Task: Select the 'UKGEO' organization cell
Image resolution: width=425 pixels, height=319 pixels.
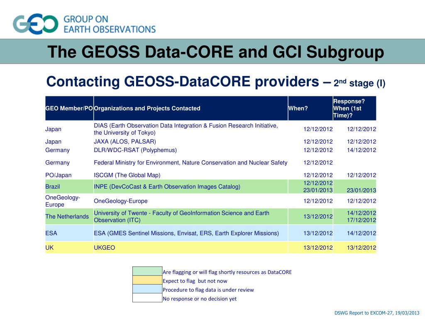Action: [x=191, y=248]
